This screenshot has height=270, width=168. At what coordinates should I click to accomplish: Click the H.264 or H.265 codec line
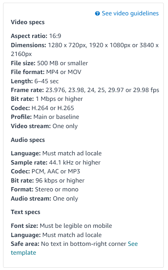point(42,108)
